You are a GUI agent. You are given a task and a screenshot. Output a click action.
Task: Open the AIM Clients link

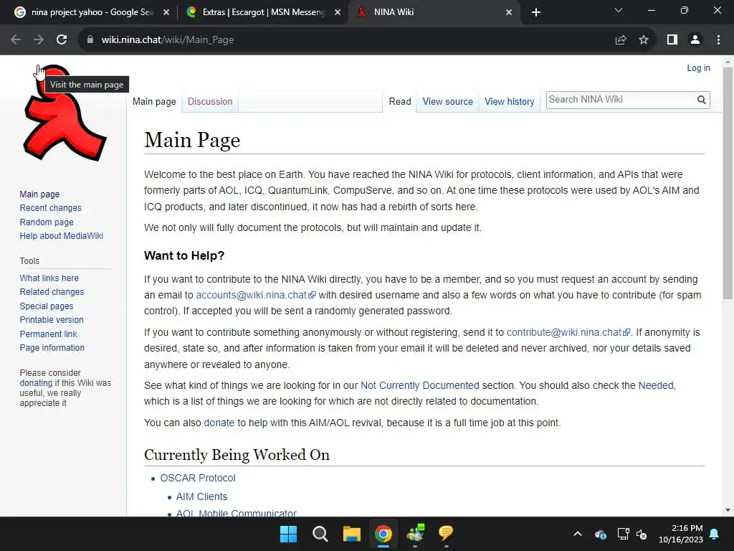click(201, 496)
